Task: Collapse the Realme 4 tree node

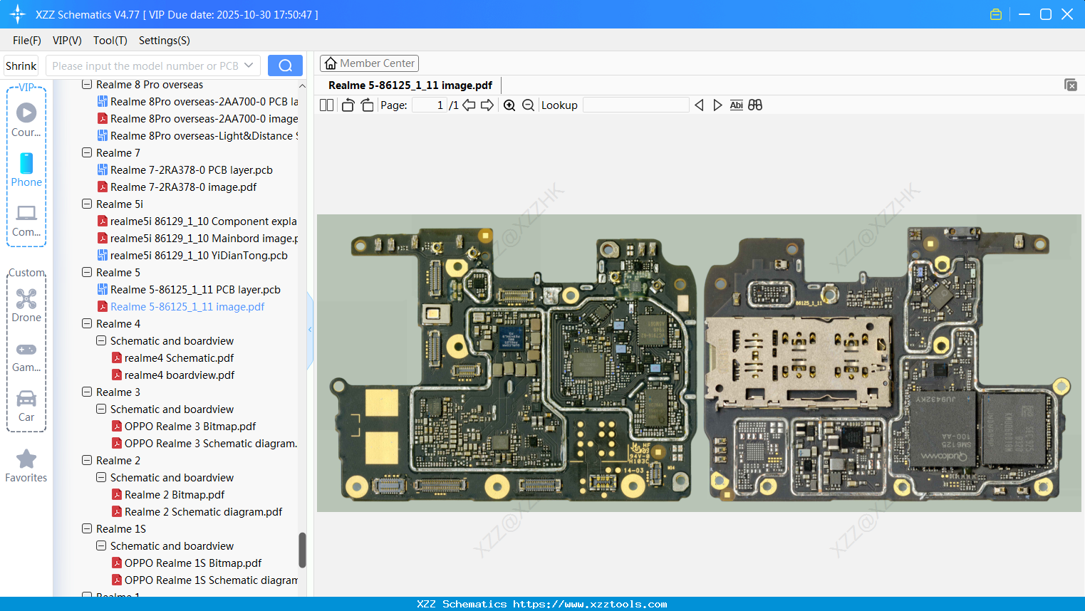Action: [x=87, y=324]
